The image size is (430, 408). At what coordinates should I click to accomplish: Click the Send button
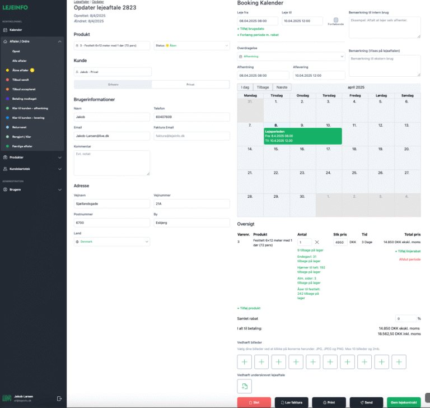coord(366,402)
